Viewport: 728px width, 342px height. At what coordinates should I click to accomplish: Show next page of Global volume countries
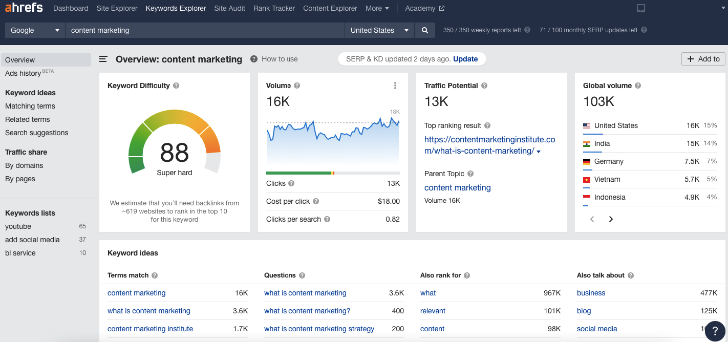(611, 219)
